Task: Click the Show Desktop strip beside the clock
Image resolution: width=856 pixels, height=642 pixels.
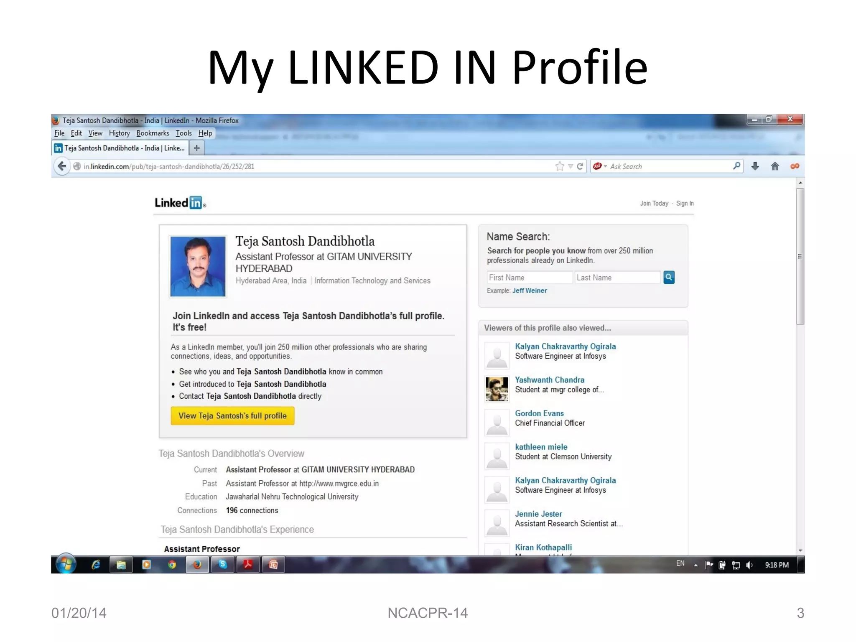Action: click(800, 565)
